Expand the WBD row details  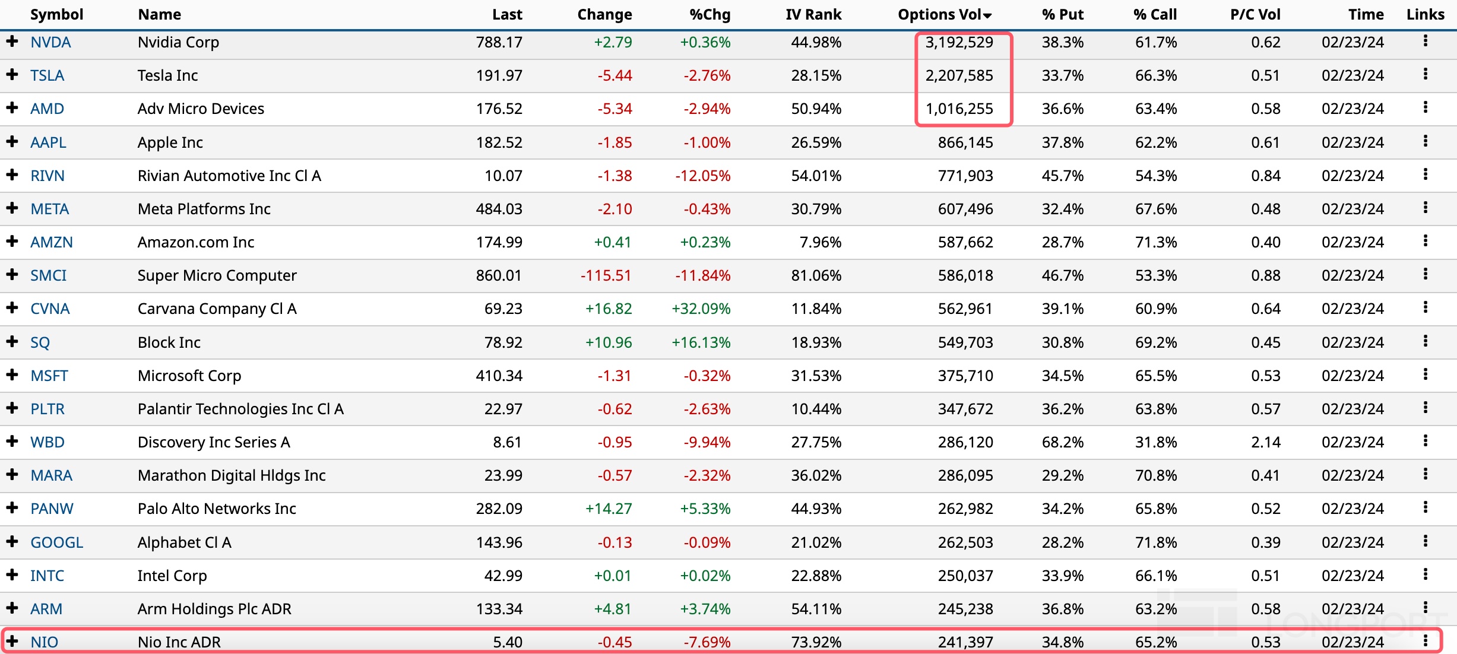tap(12, 442)
